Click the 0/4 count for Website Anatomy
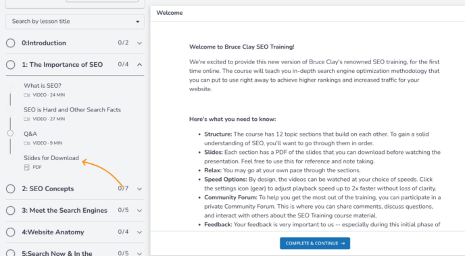Viewport: 465px width, 256px height. 123,232
